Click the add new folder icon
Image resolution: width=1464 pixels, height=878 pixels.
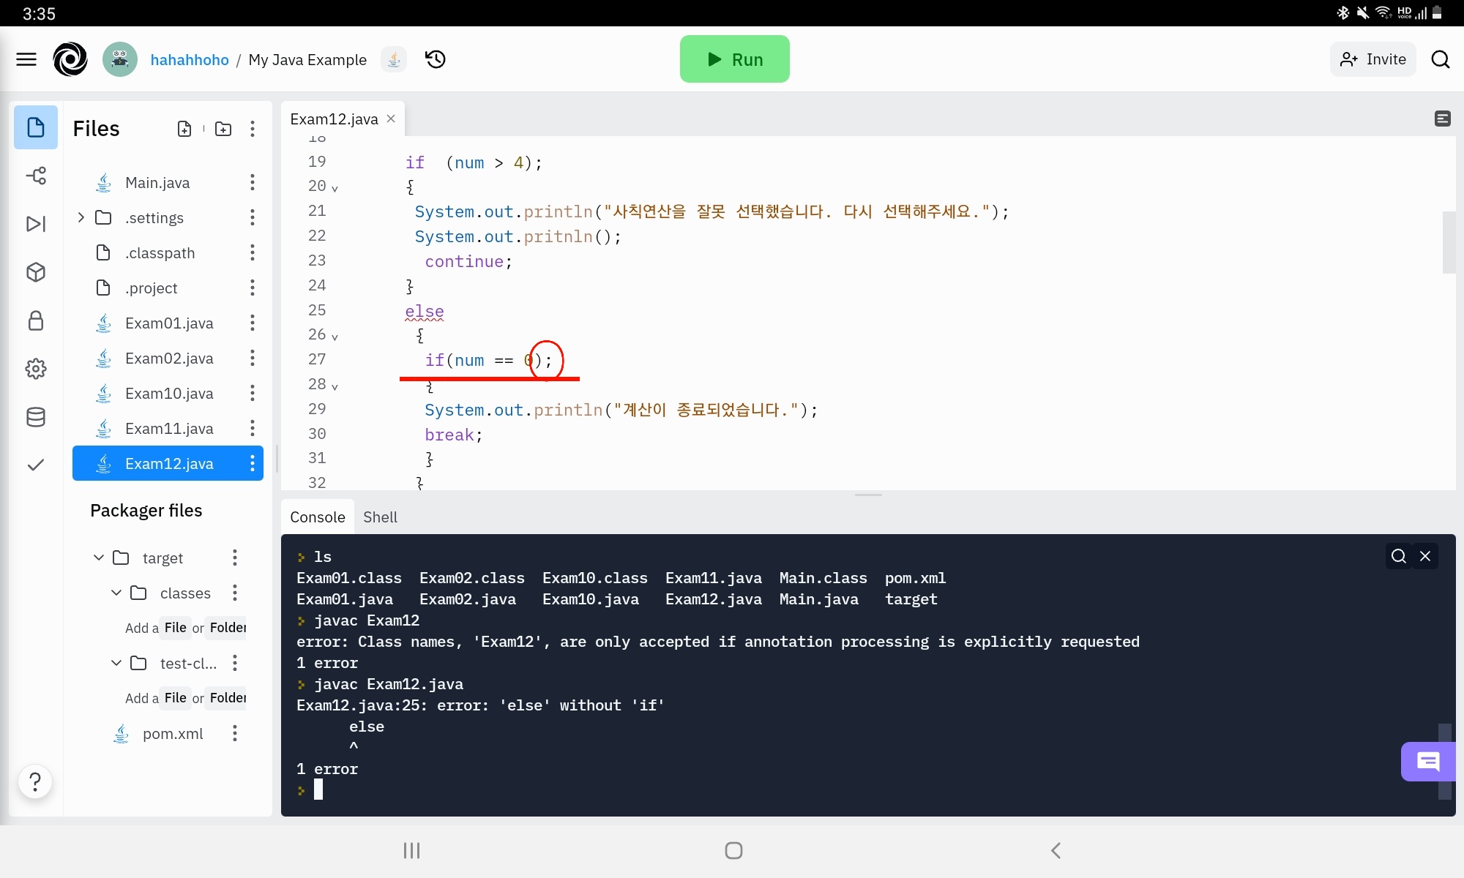[223, 129]
